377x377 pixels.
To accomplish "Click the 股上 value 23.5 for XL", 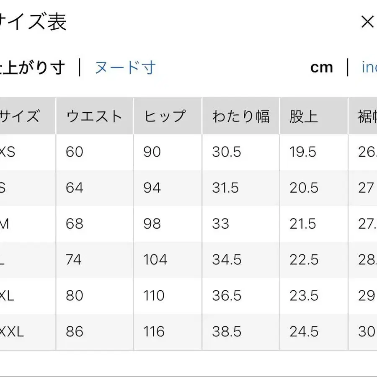I will point(303,296).
